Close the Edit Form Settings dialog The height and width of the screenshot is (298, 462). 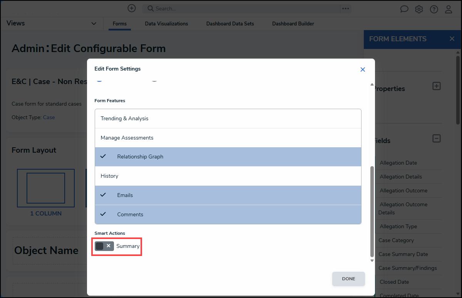point(362,69)
